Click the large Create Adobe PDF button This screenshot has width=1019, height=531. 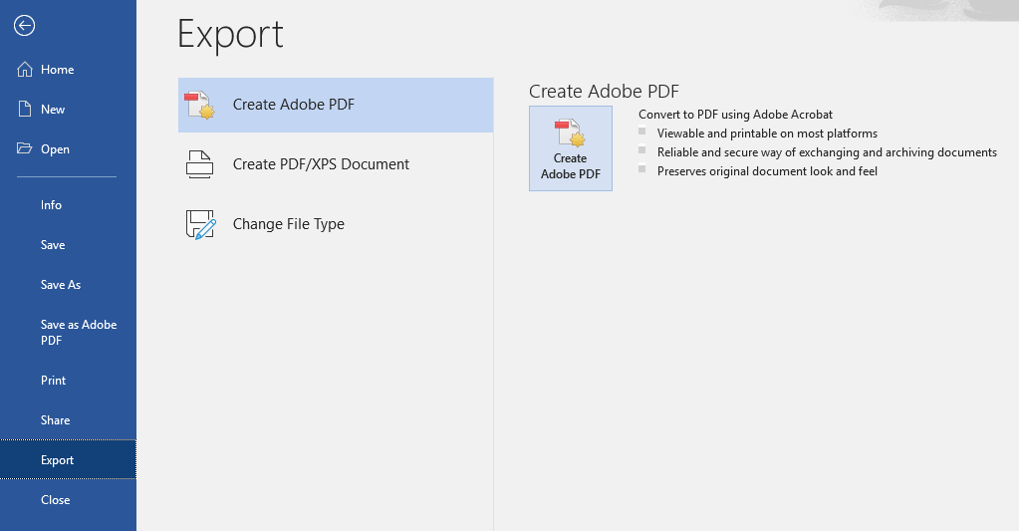(x=571, y=148)
